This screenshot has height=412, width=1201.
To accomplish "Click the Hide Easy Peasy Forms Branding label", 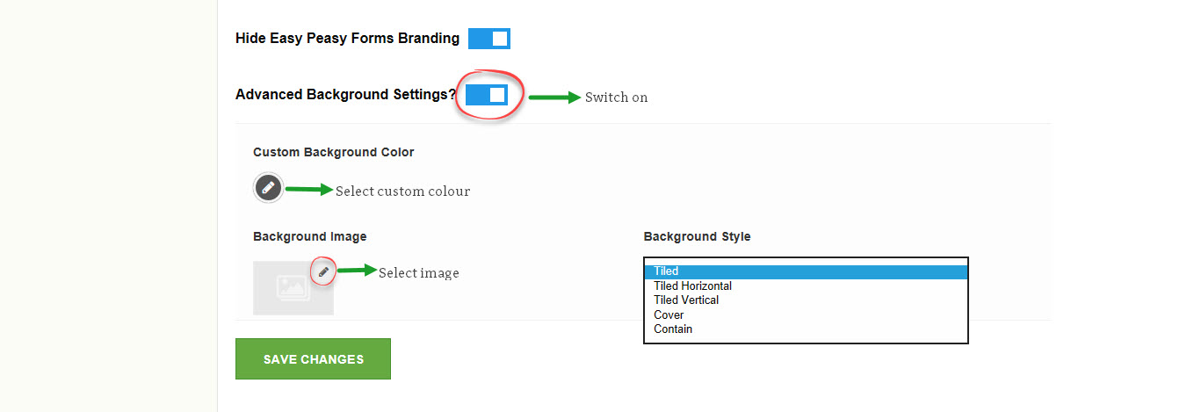I will point(347,39).
